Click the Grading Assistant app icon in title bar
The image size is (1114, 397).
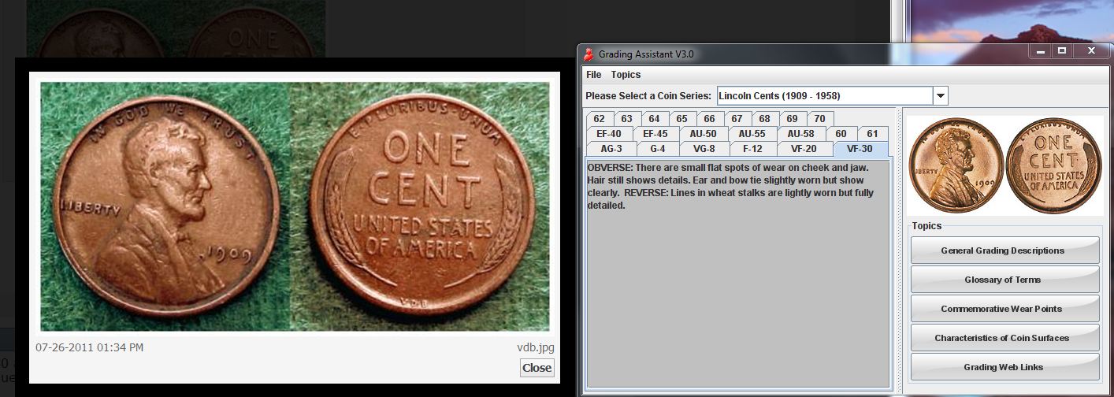click(x=588, y=54)
